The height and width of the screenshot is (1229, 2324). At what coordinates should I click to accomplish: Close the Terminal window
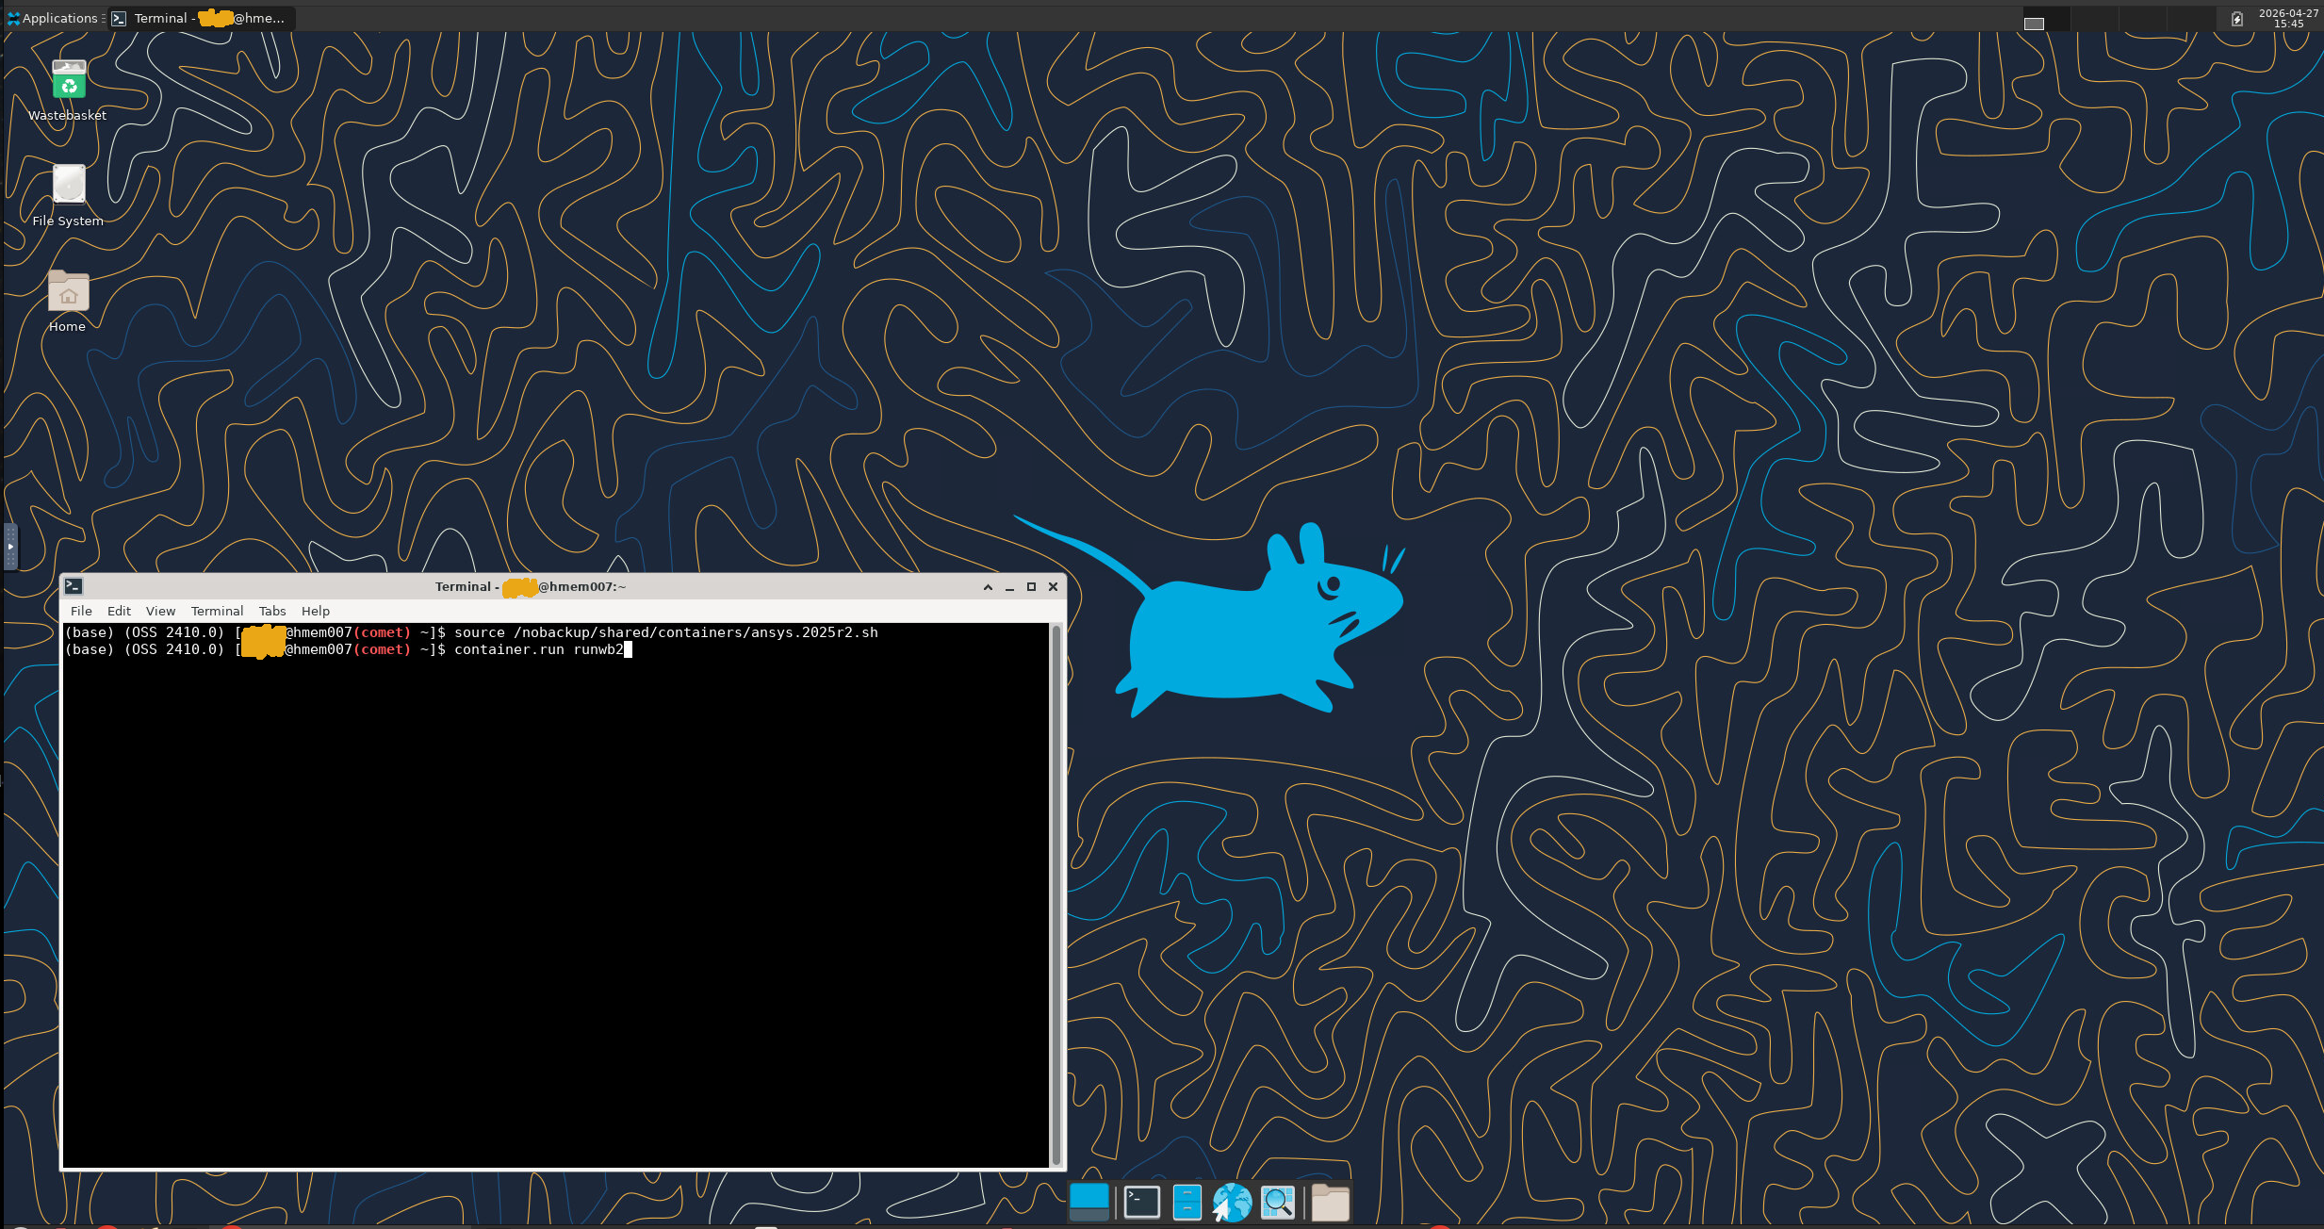pos(1054,586)
